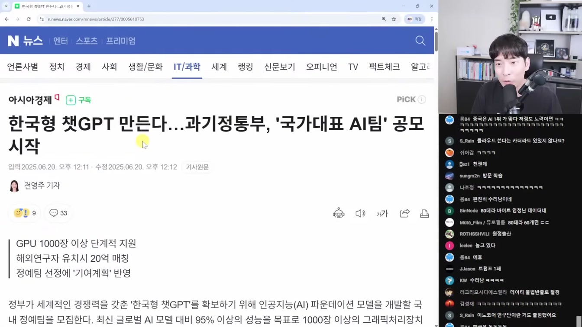This screenshot has height=327, width=582.
Task: Print the article with printer icon
Action: click(424, 213)
